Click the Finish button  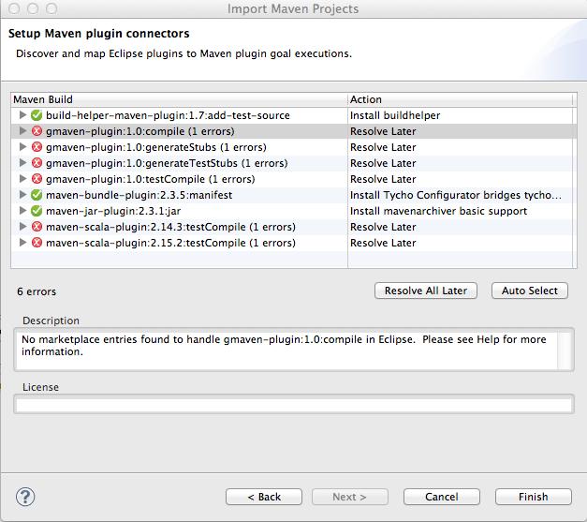[x=533, y=497]
